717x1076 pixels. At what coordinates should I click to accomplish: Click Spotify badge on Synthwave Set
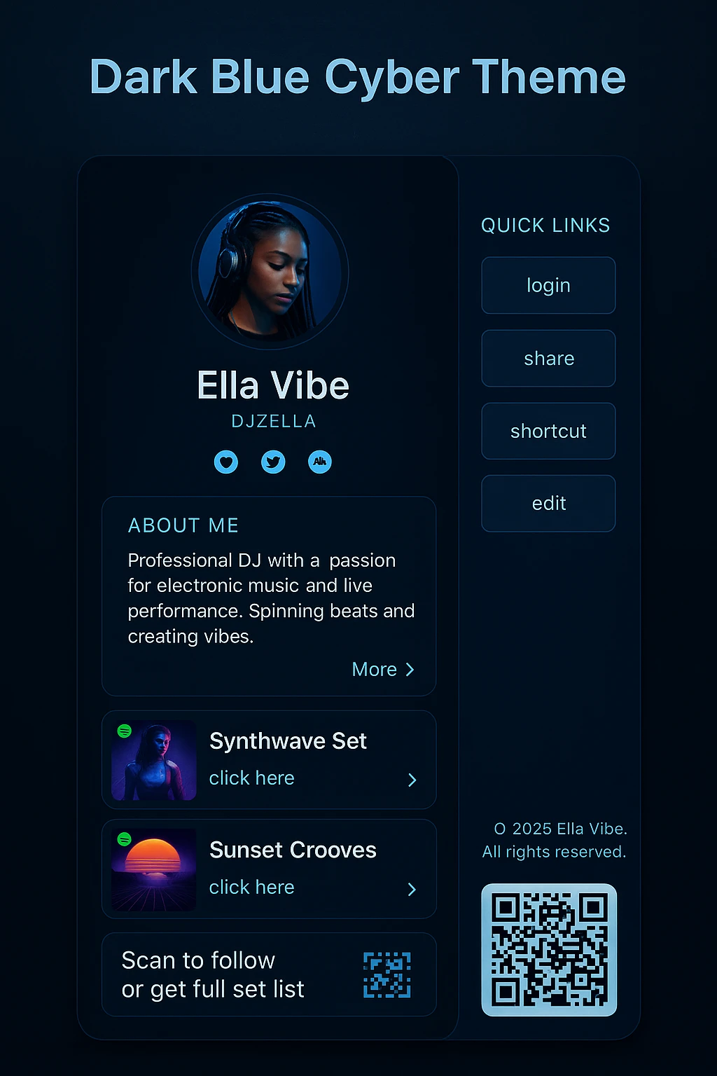(x=125, y=731)
